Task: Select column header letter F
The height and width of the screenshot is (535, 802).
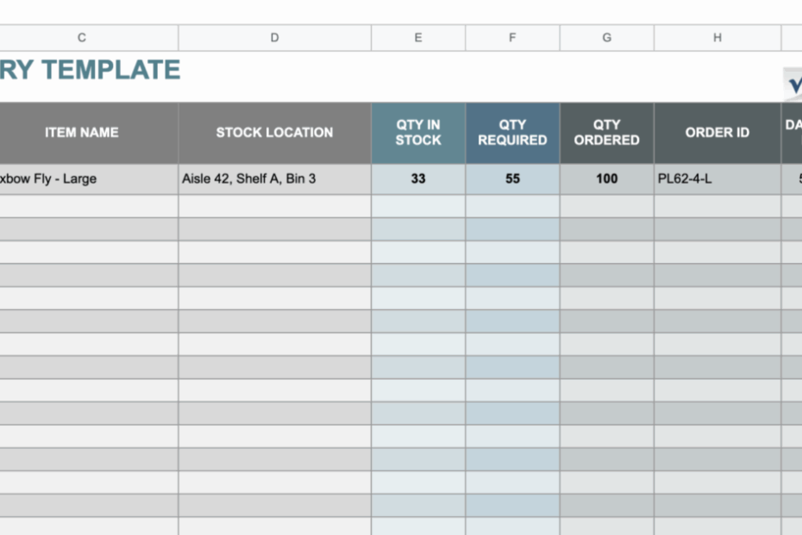Action: (x=512, y=37)
